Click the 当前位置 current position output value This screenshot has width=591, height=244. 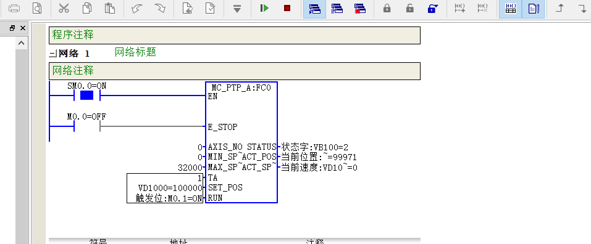coord(319,157)
